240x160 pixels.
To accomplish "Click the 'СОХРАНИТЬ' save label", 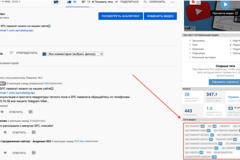I will [x=157, y=2].
